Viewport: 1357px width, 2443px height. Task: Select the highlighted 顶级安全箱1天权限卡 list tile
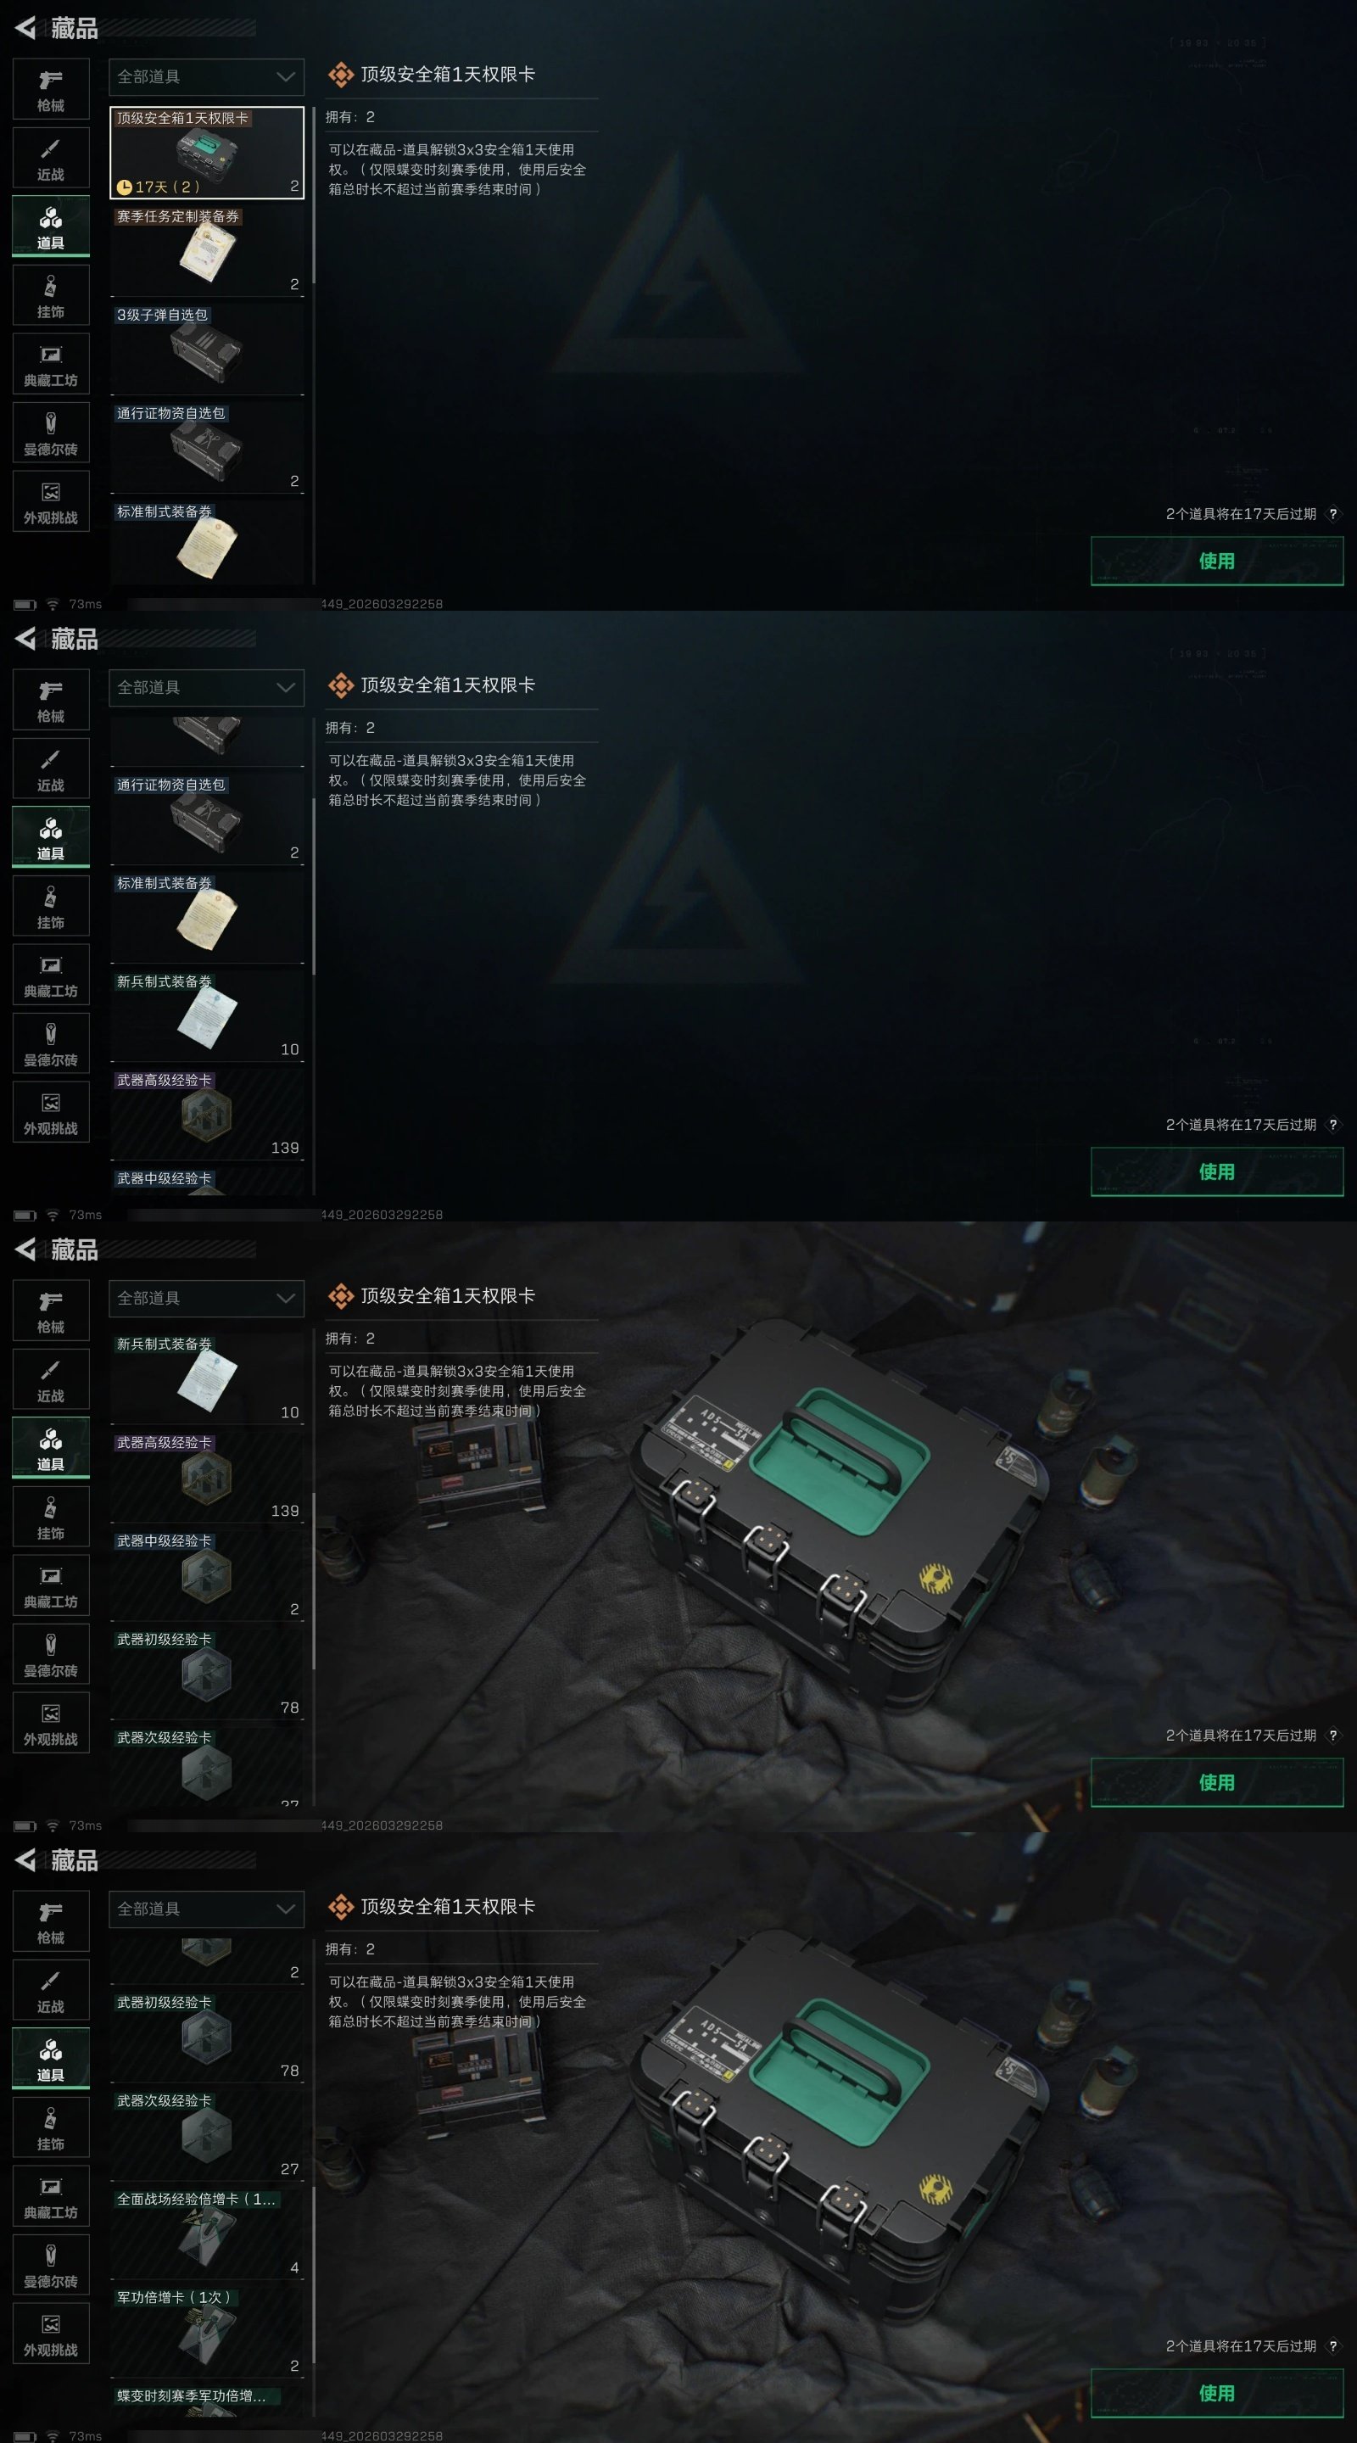207,152
